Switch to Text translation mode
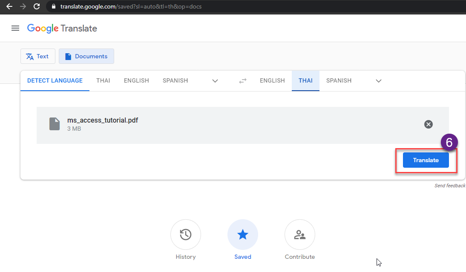 pos(38,56)
